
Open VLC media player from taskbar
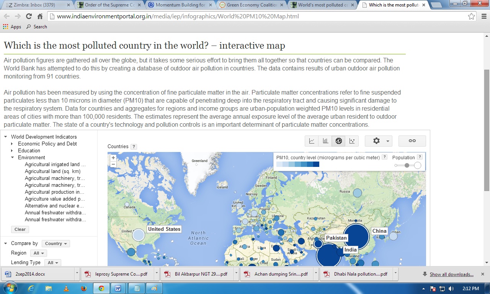coord(66,288)
